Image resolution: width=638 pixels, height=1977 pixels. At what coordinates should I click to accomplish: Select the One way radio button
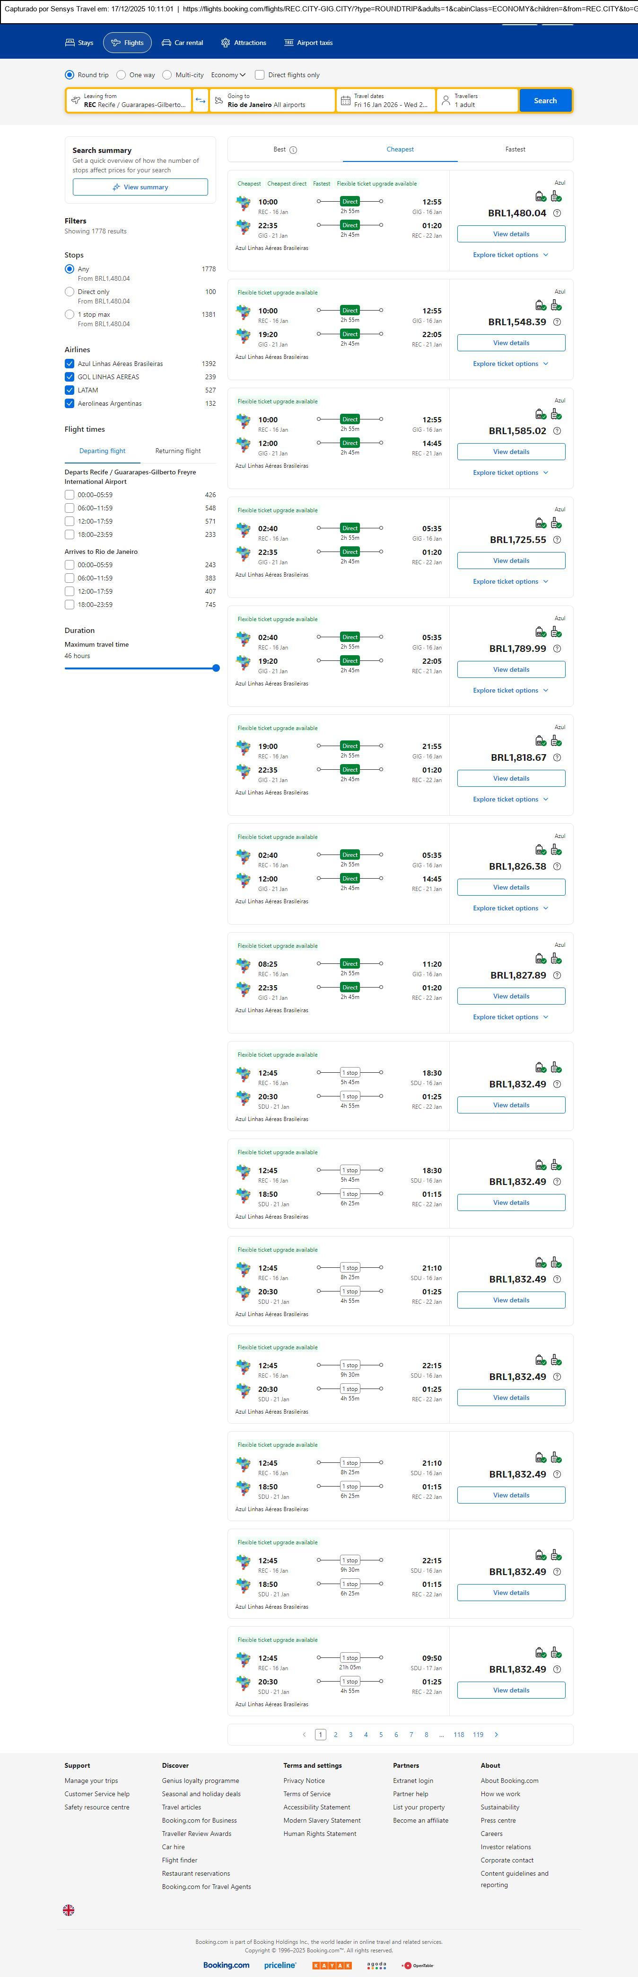(x=121, y=75)
